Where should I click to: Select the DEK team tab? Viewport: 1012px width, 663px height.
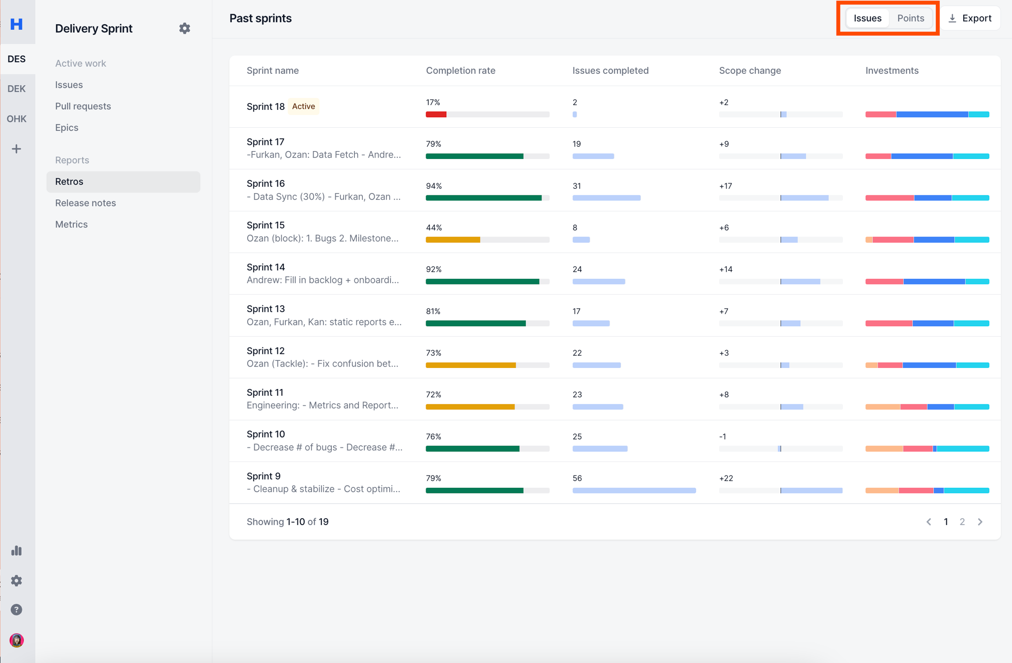(17, 89)
